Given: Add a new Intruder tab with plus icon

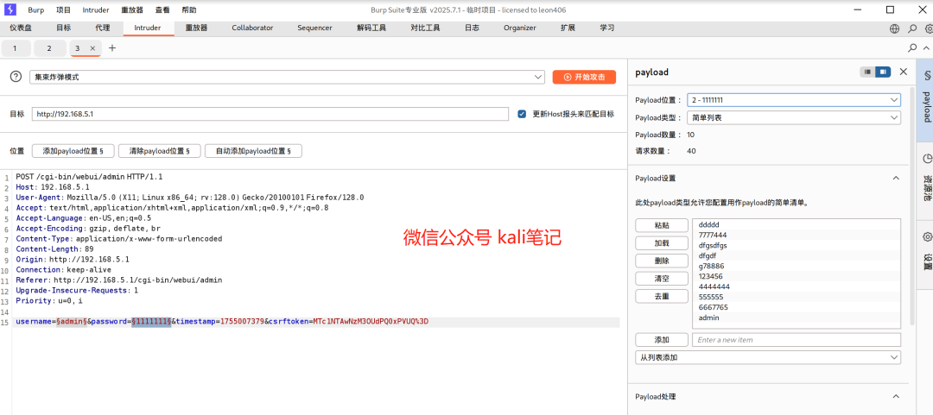Looking at the screenshot, I should 111,48.
